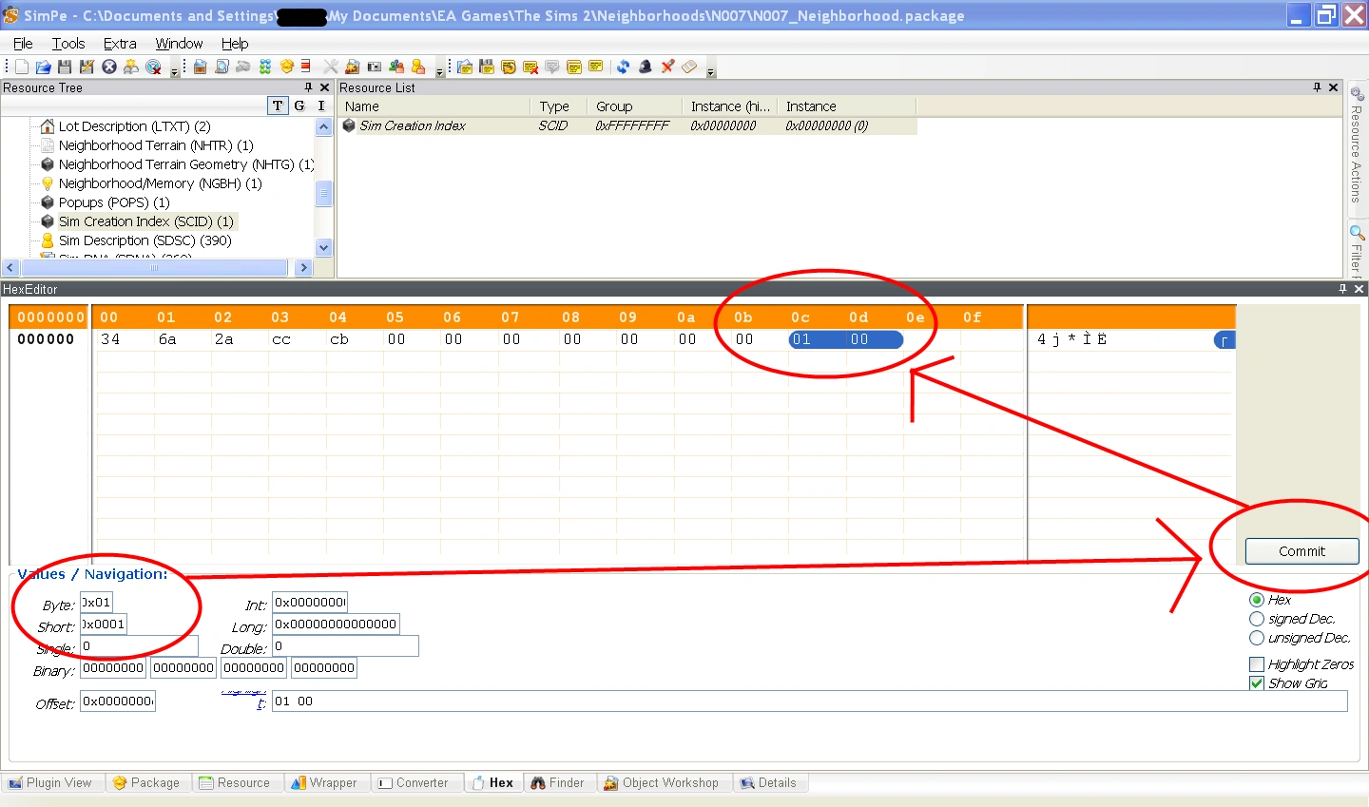Click the Offset value input field

coord(118,701)
